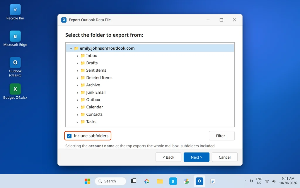This screenshot has height=188, width=300.
Task: Open the clock showing 9:41 AM
Action: coord(288,181)
